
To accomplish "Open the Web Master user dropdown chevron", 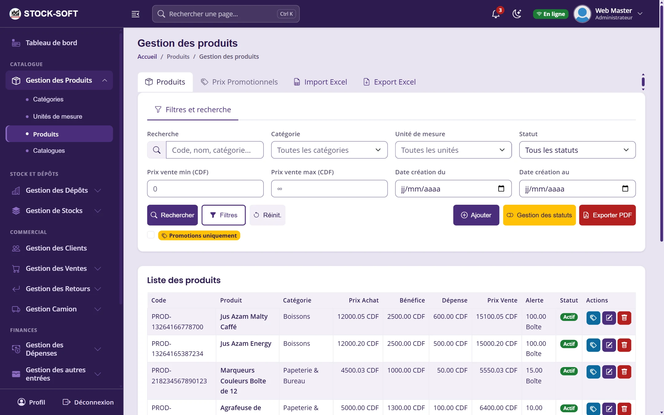I will [x=640, y=14].
